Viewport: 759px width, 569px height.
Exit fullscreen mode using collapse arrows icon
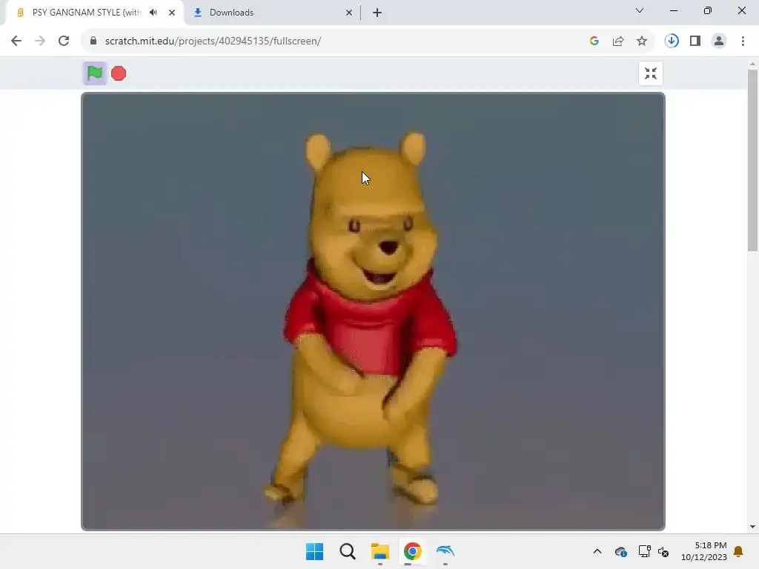click(651, 73)
